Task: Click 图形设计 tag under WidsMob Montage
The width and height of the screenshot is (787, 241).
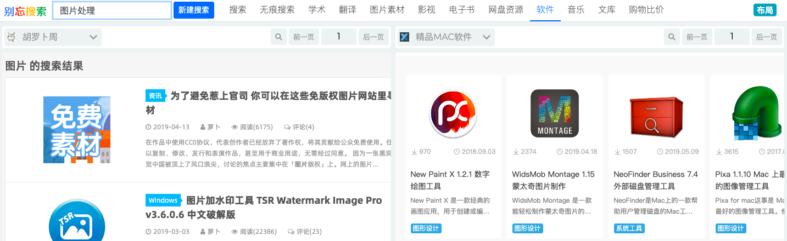Action: click(528, 228)
